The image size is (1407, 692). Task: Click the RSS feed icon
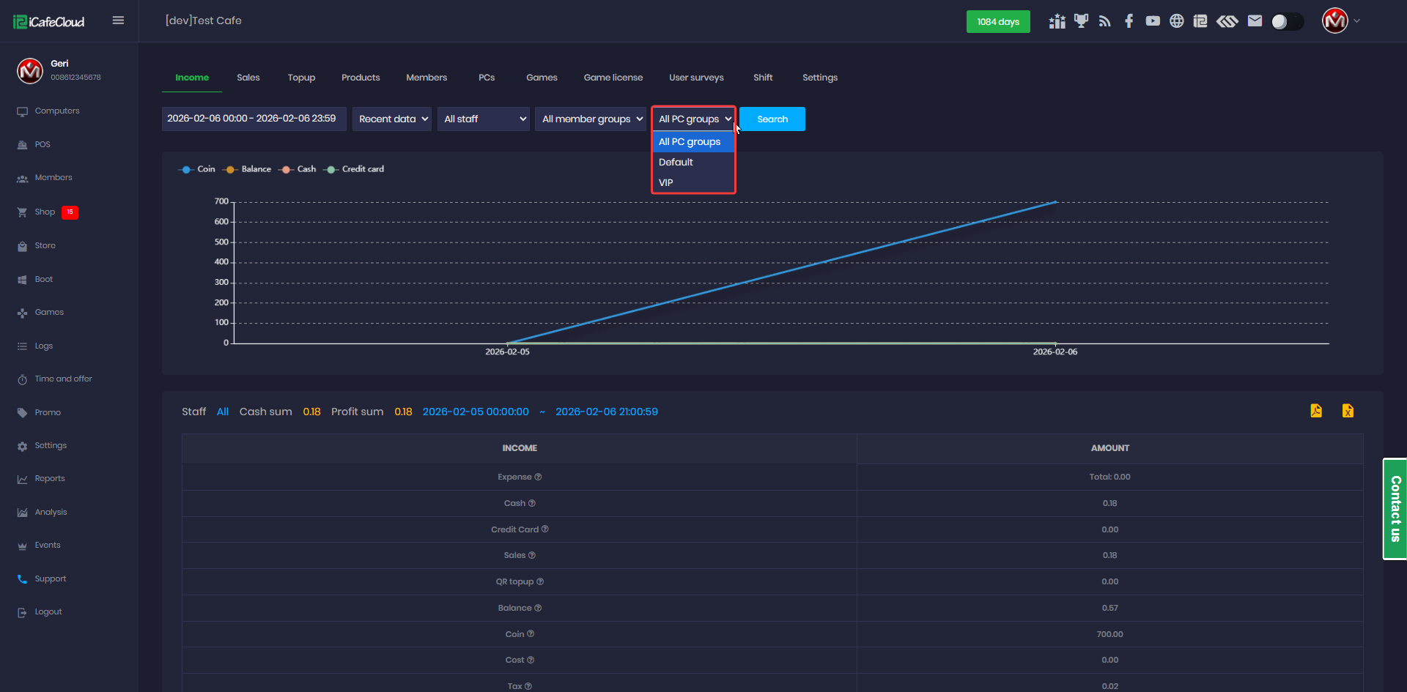pos(1105,21)
